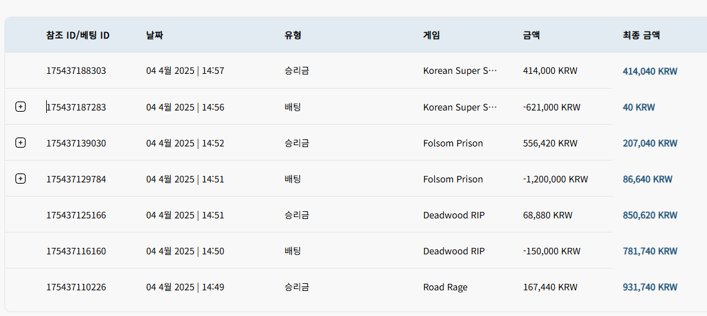Open final amount 781,740 KRW link
707x316 pixels.
[650, 251]
